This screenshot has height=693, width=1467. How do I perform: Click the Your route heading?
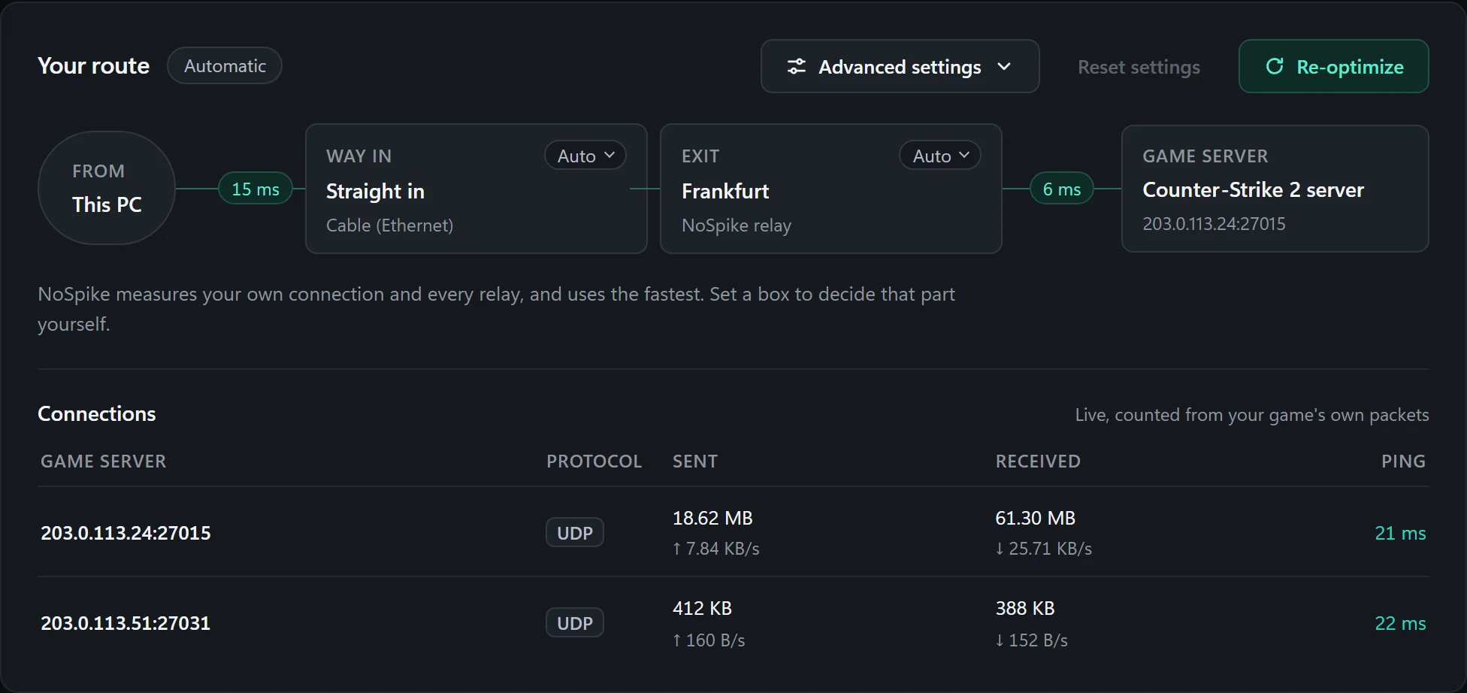[x=94, y=65]
